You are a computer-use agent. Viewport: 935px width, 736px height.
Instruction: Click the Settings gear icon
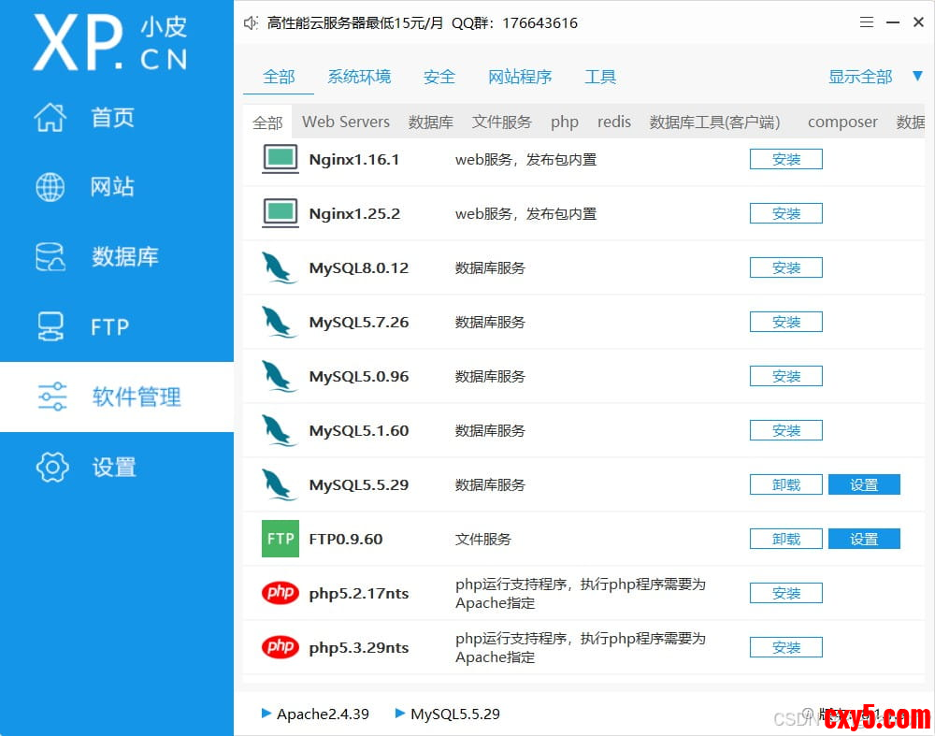pos(51,467)
